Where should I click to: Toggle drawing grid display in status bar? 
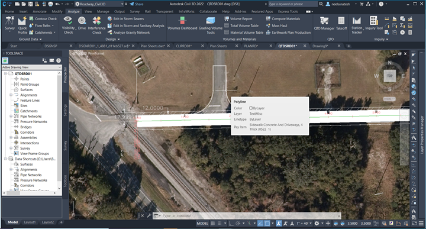(x=213, y=223)
